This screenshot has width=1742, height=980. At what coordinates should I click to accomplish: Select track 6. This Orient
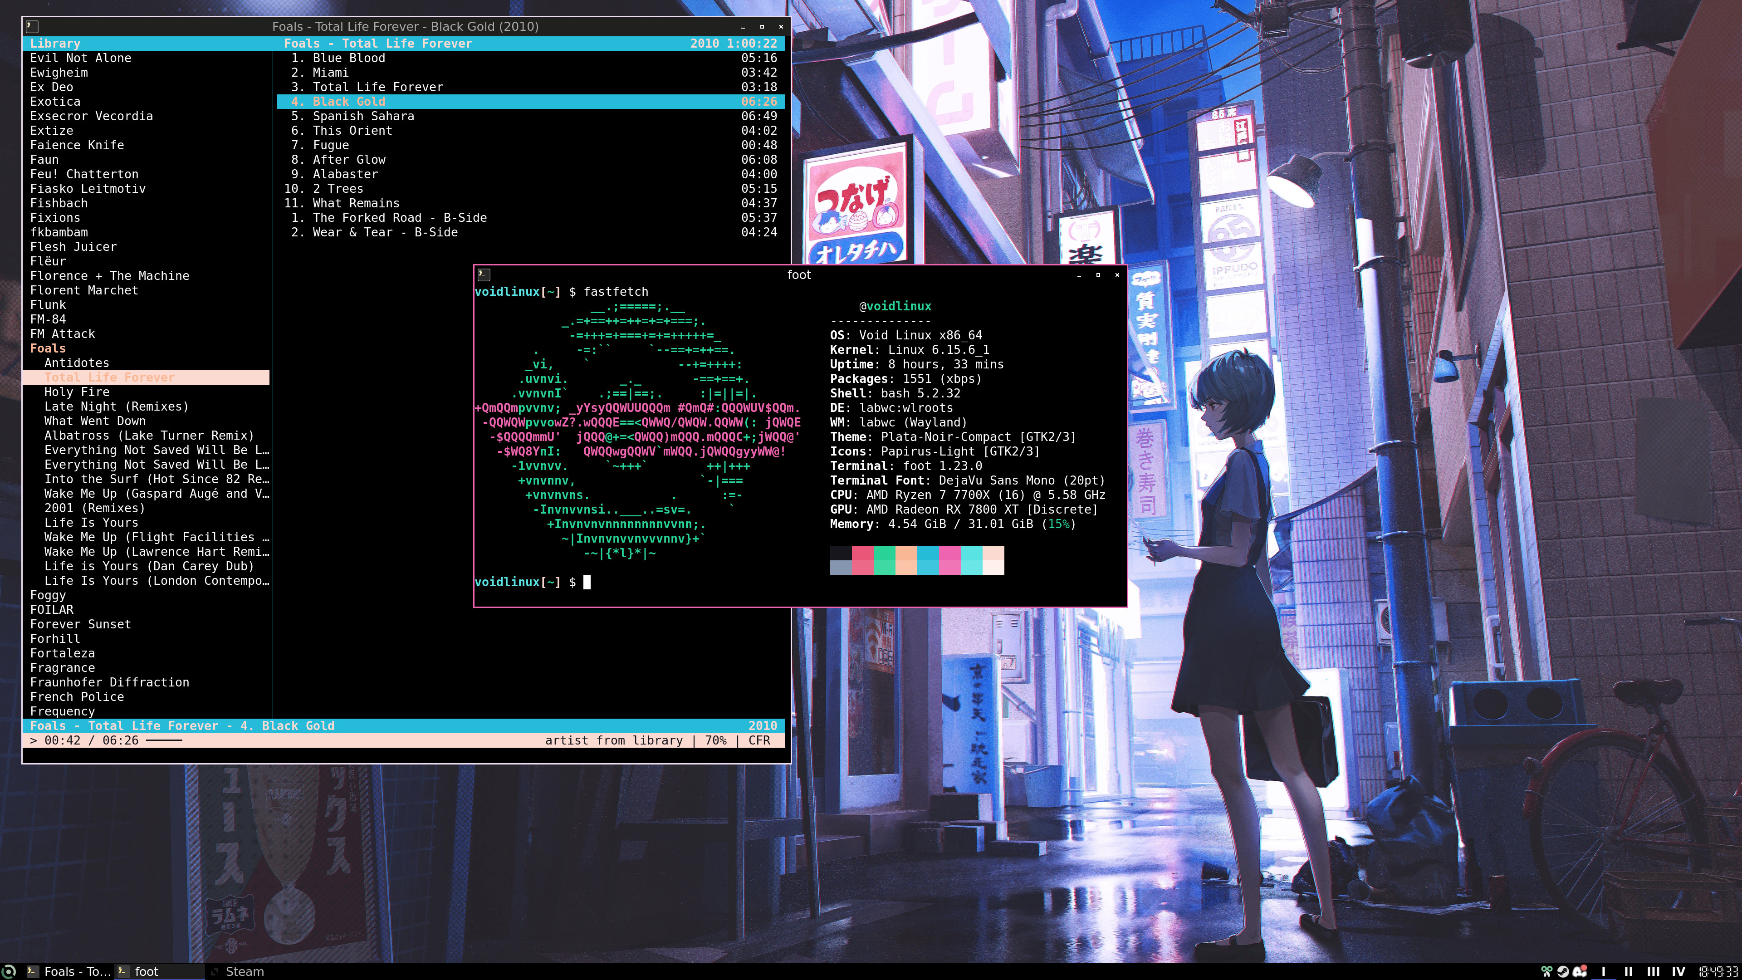coord(530,131)
